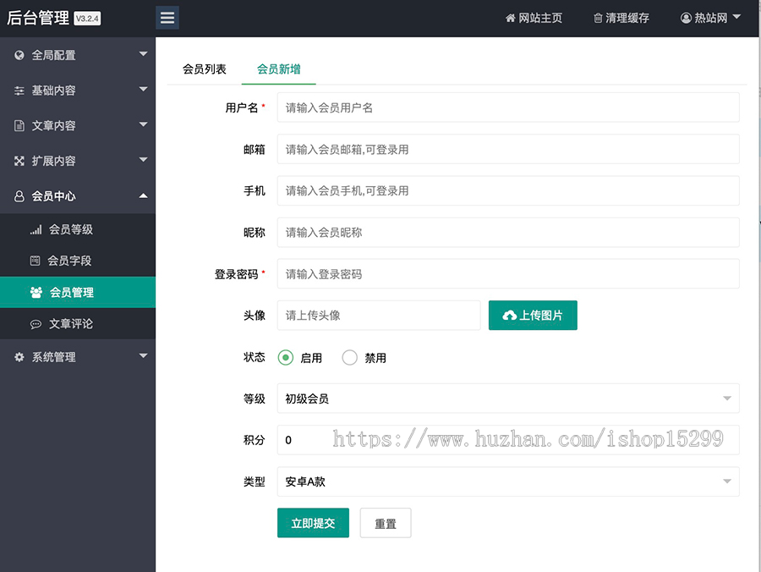Expand the 系统管理 menu arrow
The width and height of the screenshot is (761, 572).
143,356
